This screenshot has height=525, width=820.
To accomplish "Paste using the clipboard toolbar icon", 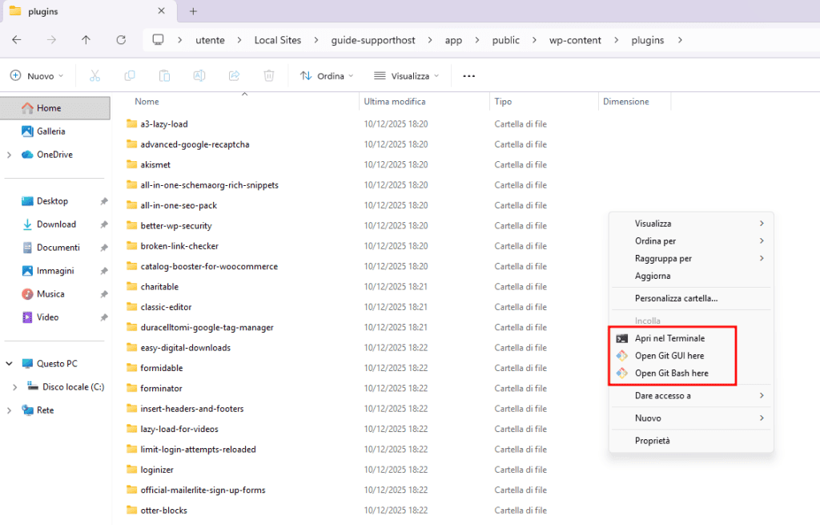I will point(163,75).
